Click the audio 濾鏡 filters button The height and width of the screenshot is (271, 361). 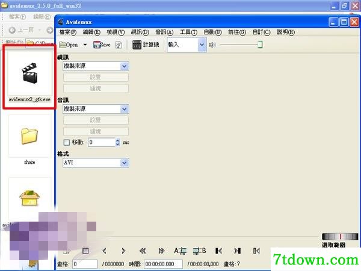coord(96,131)
